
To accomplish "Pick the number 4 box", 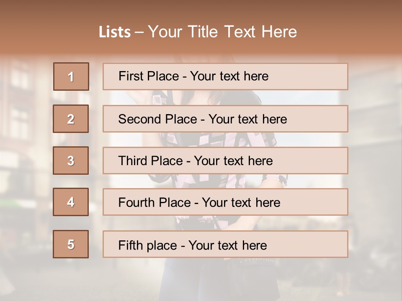I will pos(71,202).
